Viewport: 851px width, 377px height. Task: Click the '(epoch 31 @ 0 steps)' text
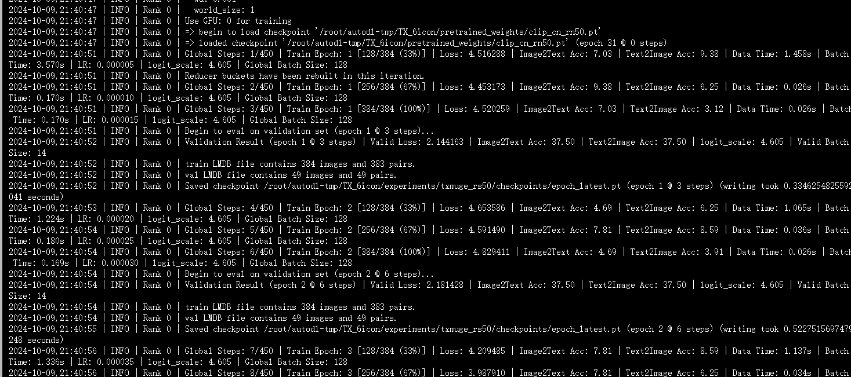pos(620,43)
